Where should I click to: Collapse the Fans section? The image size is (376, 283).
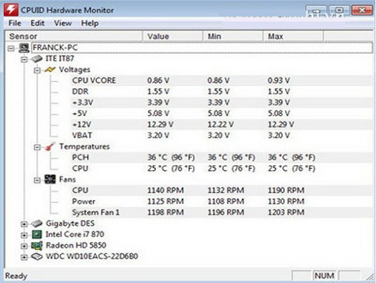[37, 180]
